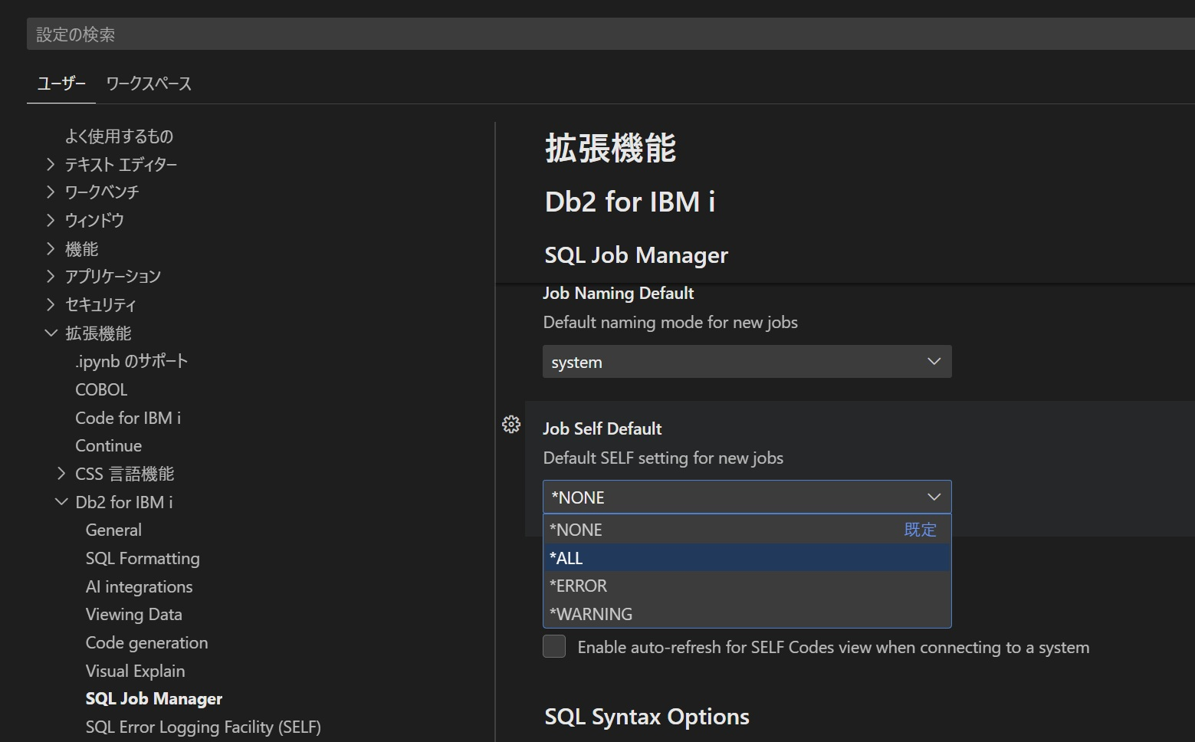
Task: Switch to the ワークスペース tab
Action: tap(149, 84)
